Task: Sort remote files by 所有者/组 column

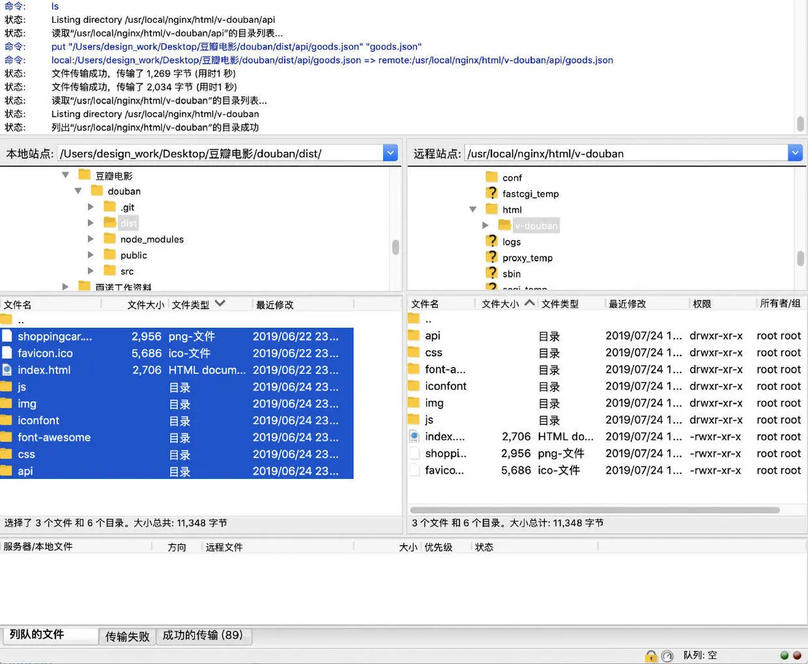Action: (781, 304)
